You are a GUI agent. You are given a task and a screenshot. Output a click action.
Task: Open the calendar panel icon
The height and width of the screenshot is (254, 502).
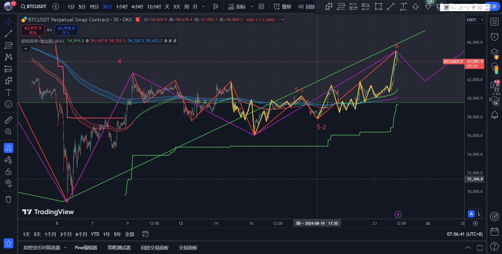tap(494, 232)
